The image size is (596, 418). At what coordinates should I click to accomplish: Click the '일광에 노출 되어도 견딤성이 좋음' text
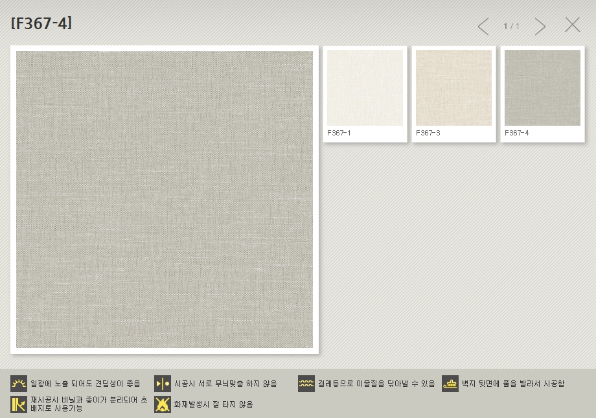[x=85, y=384]
